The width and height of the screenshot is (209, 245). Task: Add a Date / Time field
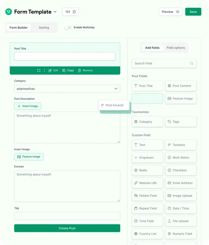[x=181, y=208]
